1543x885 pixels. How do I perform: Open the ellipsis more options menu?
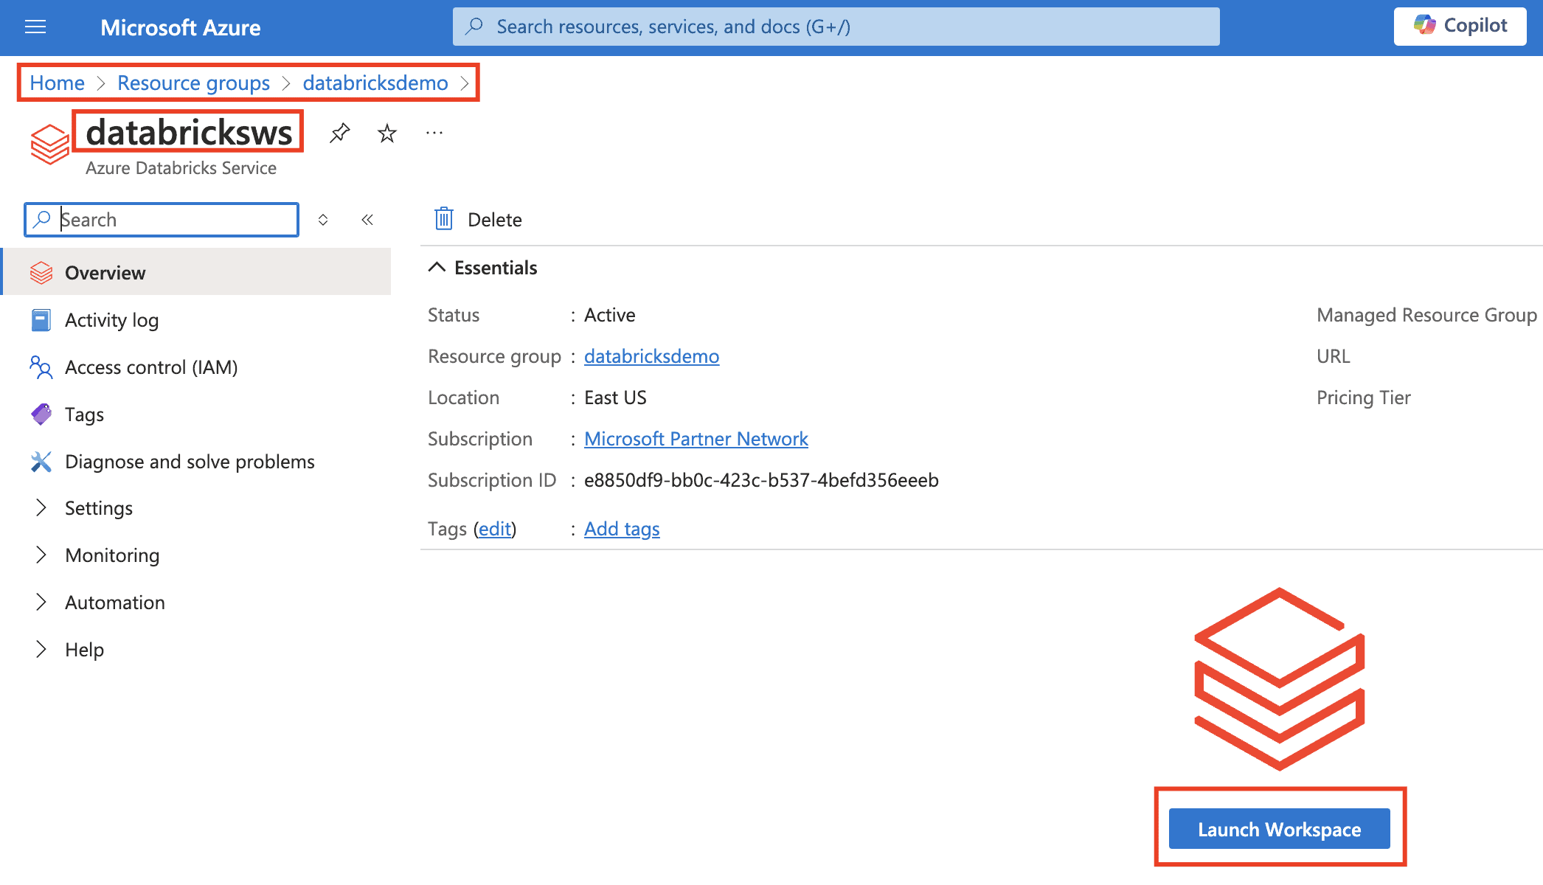[434, 133]
